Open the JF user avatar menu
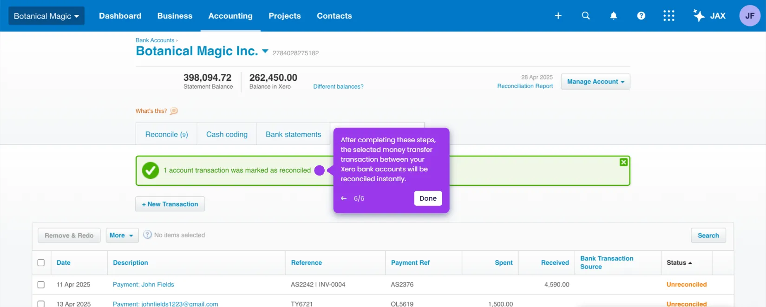Image resolution: width=766 pixels, height=307 pixels. (750, 16)
